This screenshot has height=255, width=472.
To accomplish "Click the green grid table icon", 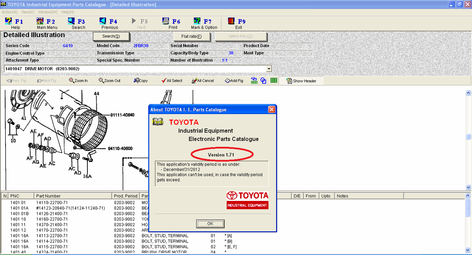I will coord(274,80).
